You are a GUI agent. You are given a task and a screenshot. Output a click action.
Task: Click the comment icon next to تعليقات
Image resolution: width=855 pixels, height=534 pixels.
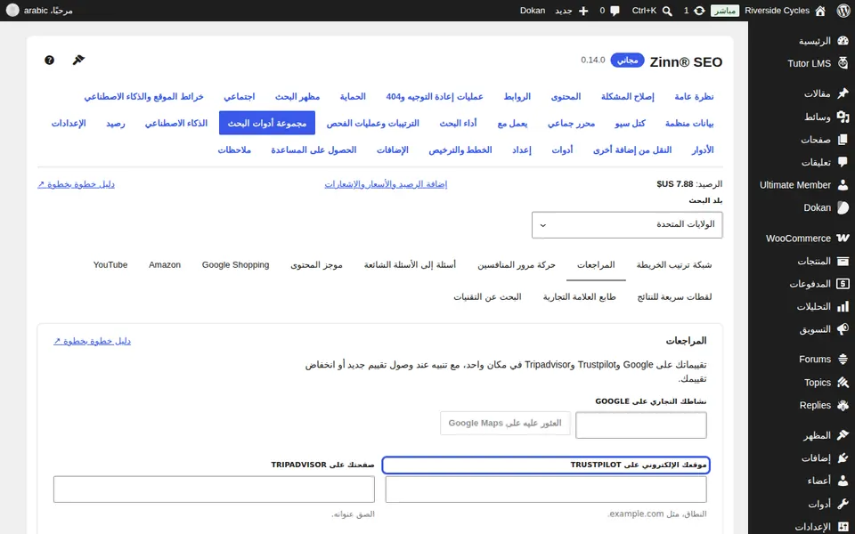843,162
